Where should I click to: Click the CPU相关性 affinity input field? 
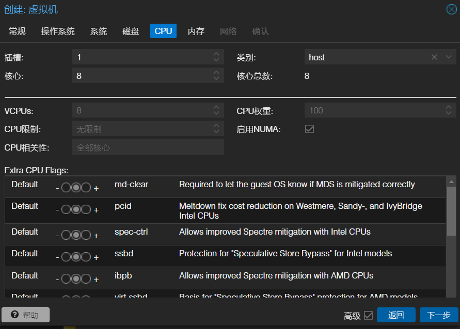point(148,147)
